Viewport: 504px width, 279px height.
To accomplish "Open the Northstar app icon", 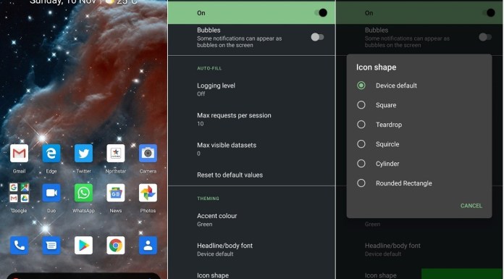I will (x=116, y=153).
